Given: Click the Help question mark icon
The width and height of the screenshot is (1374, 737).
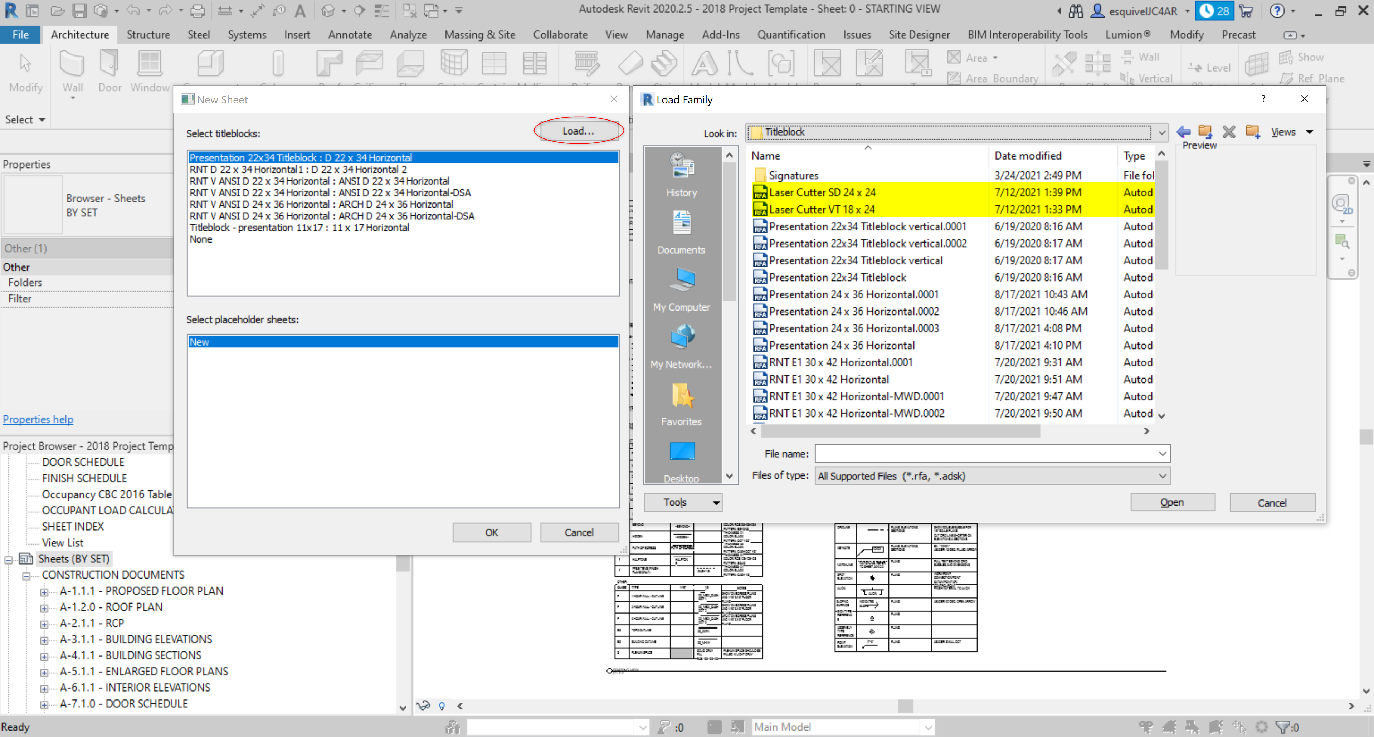Looking at the screenshot, I should 1277,11.
